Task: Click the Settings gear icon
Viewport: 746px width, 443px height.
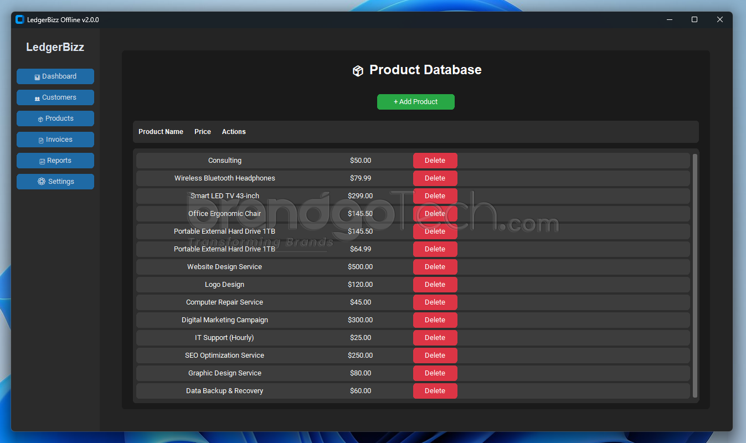Action: coord(42,182)
